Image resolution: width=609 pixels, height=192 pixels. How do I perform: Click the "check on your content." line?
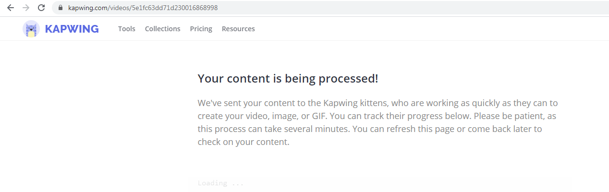[244, 142]
